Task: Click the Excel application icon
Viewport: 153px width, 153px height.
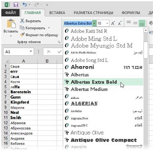Action: tap(7, 5)
